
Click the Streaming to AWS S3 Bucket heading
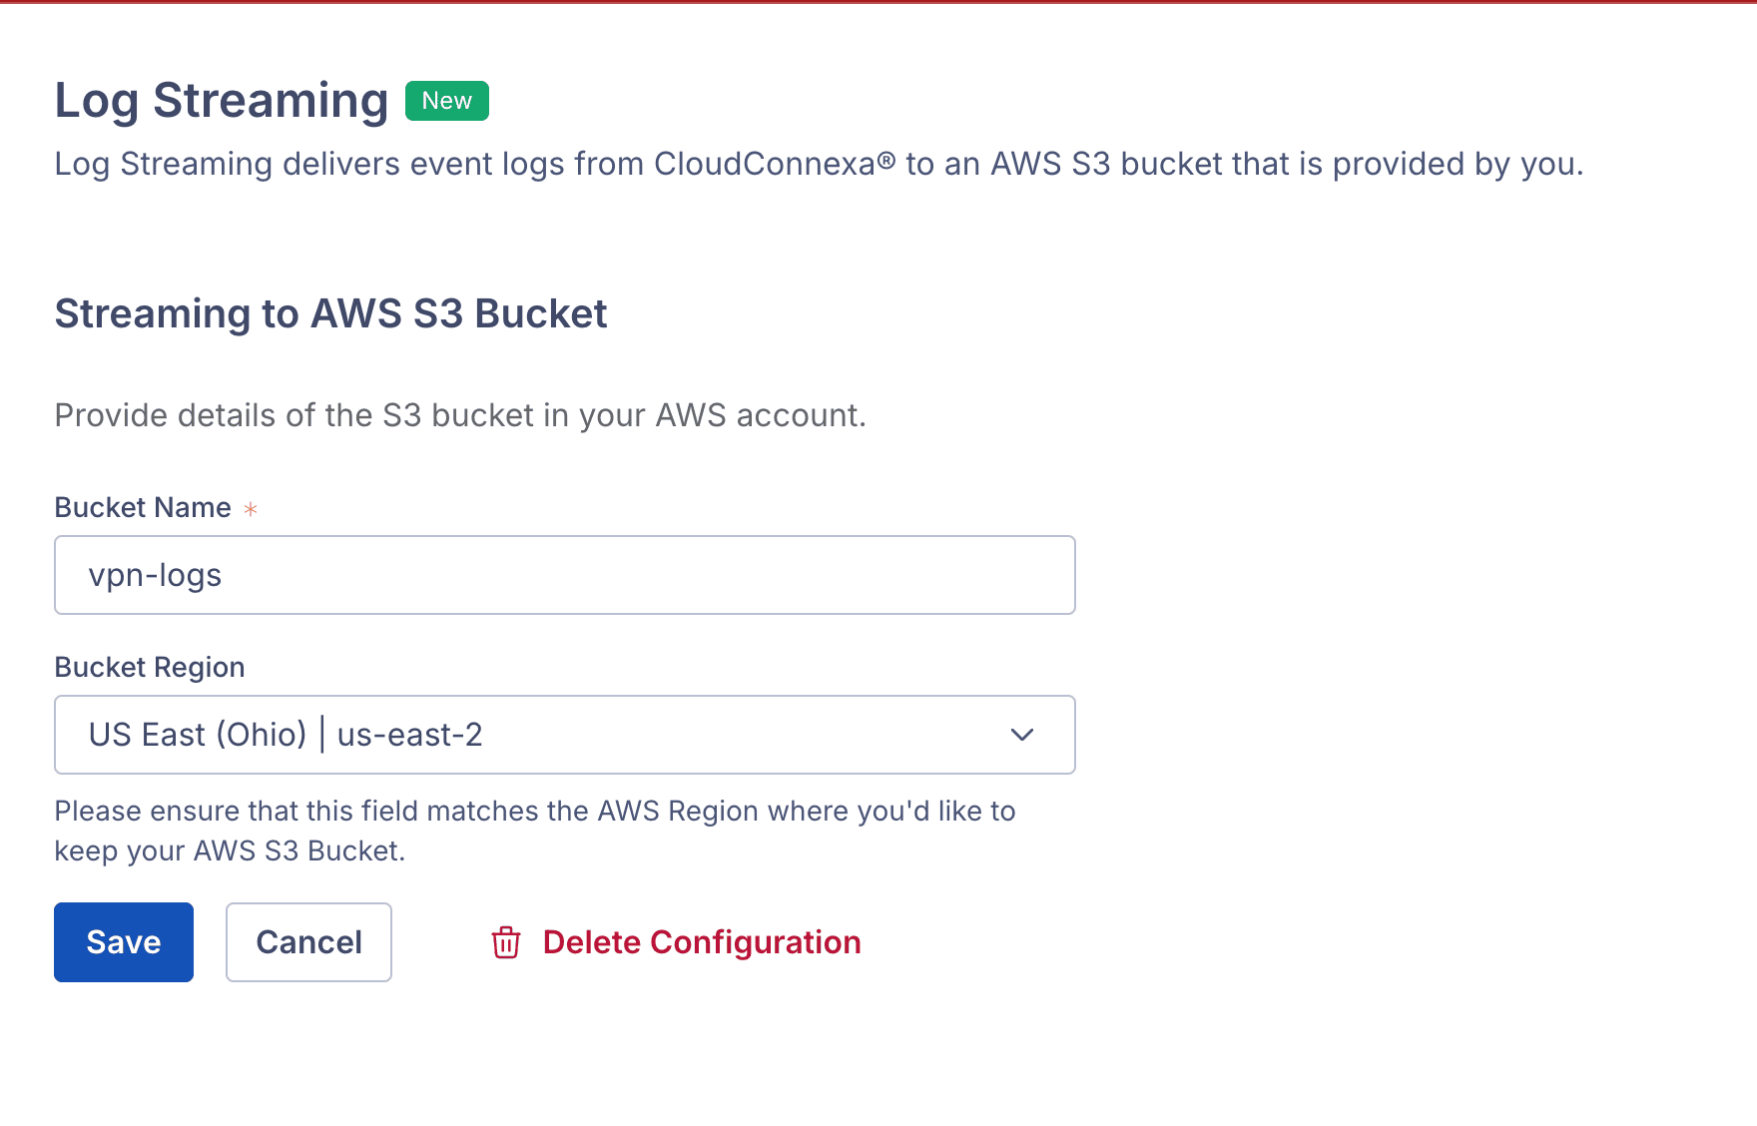click(x=330, y=313)
